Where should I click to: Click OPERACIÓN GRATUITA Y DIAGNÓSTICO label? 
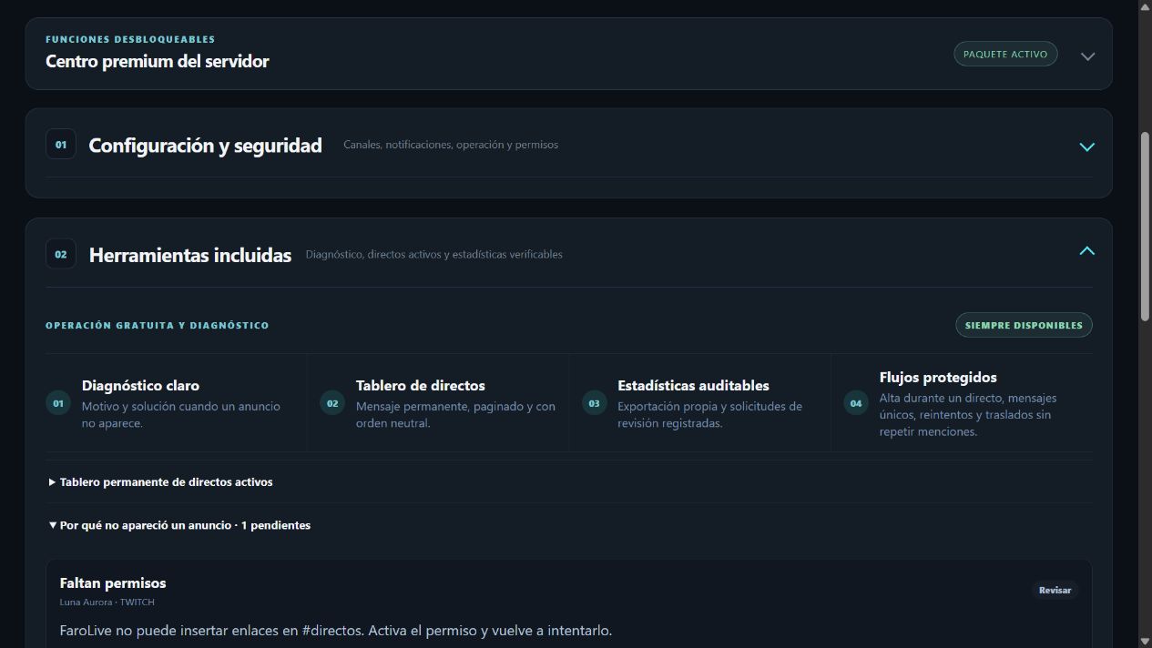coord(158,325)
